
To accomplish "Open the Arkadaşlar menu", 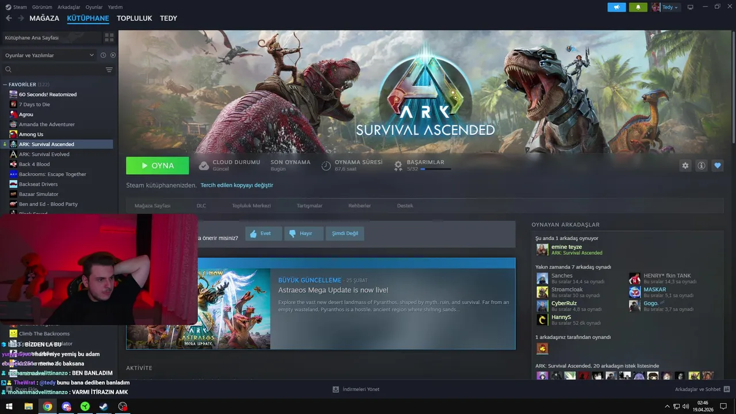I will coord(69,7).
